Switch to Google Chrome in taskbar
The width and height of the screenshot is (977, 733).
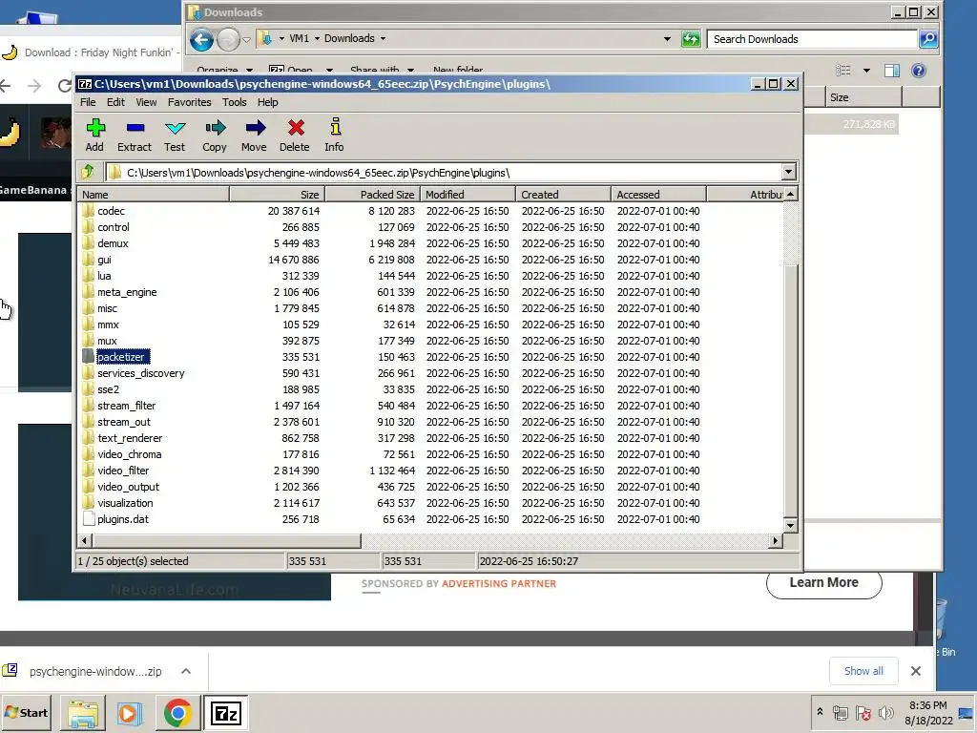(x=177, y=713)
